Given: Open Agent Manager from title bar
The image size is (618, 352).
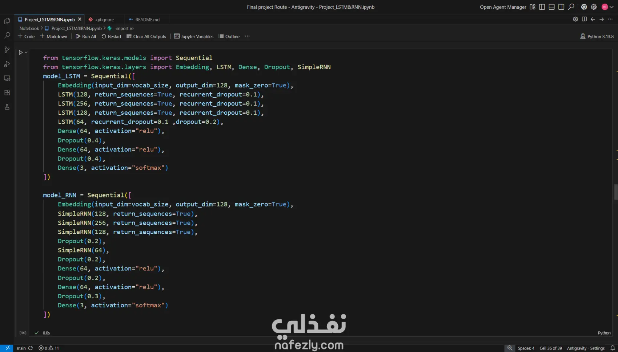Looking at the screenshot, I should (503, 7).
